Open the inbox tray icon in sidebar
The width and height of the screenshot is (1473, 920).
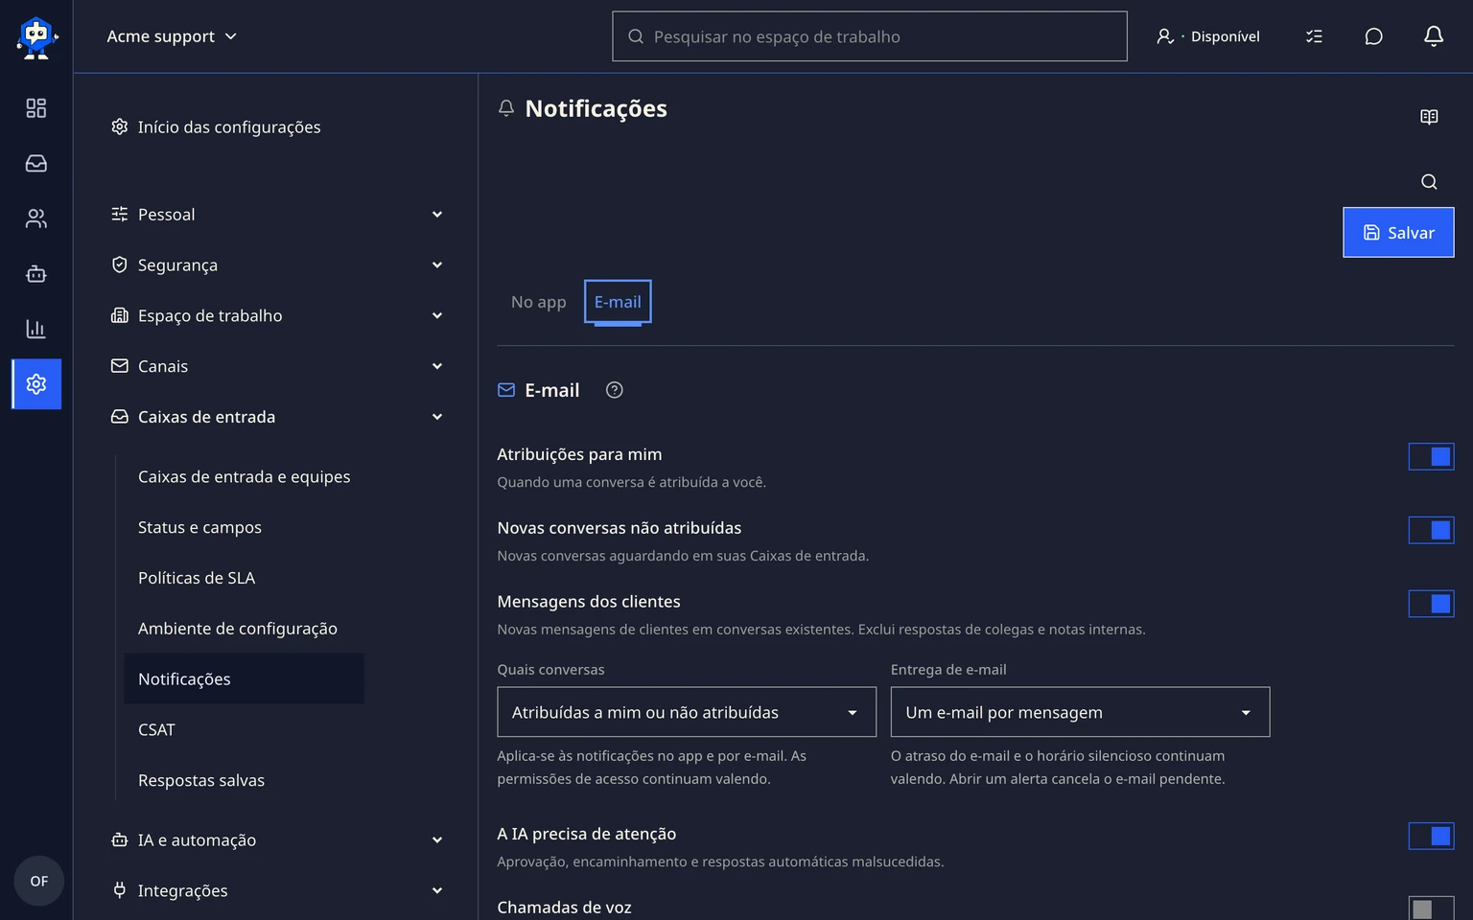click(x=36, y=164)
